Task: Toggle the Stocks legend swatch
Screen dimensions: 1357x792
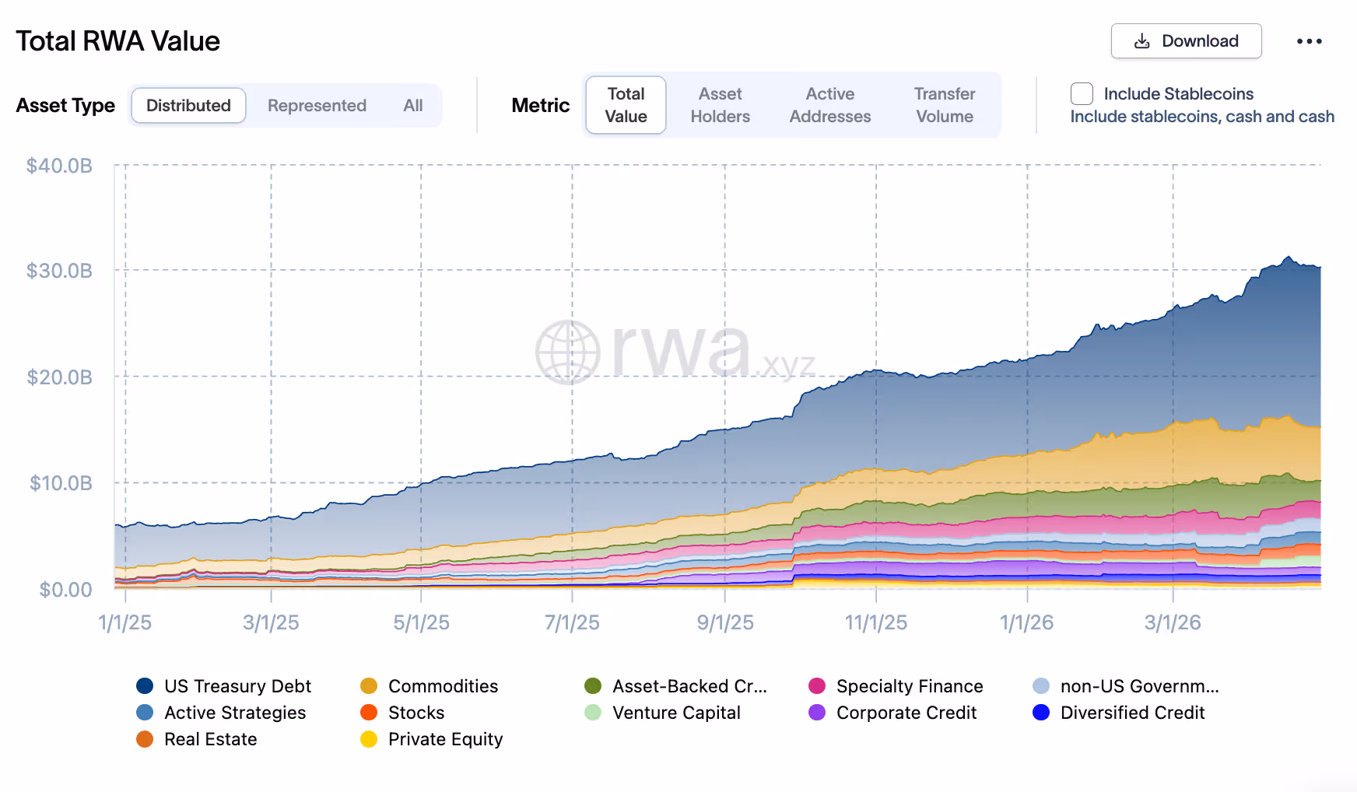Action: [369, 713]
